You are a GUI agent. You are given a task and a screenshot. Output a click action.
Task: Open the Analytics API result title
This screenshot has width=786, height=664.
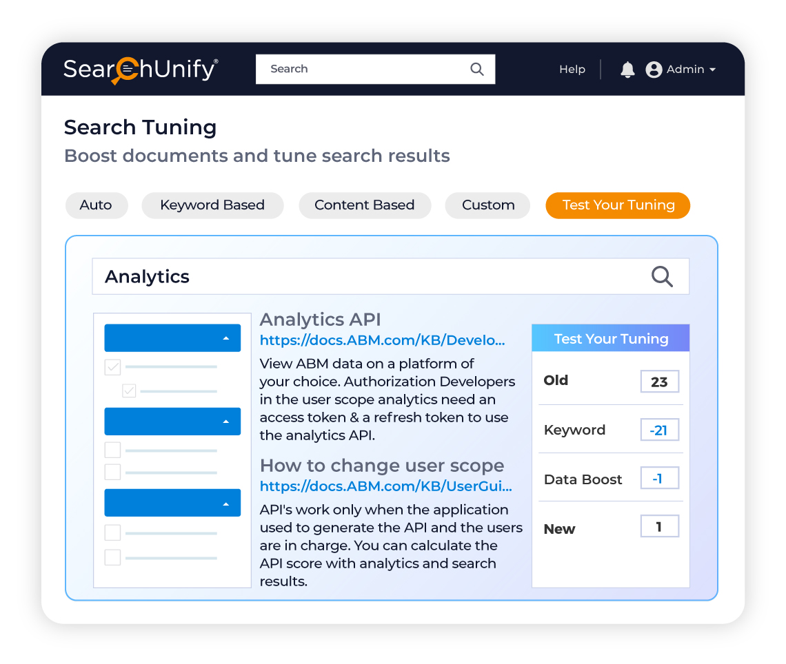(x=321, y=320)
